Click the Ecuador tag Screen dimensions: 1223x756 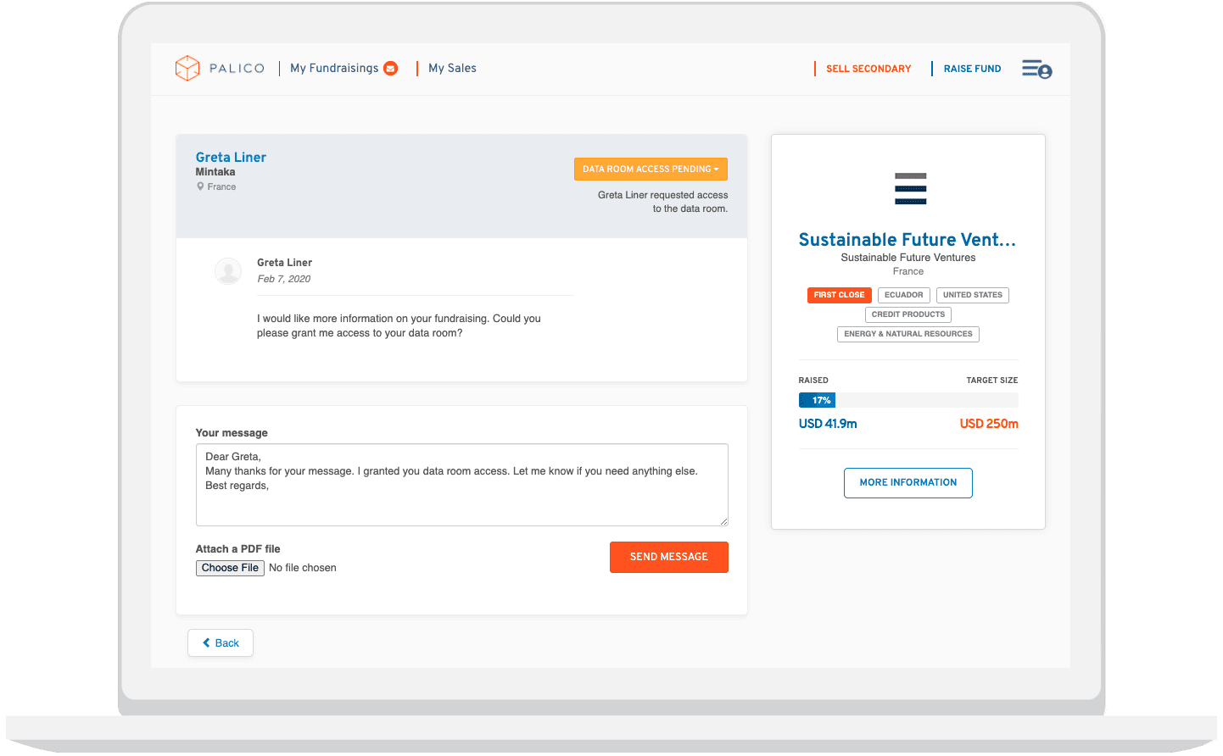[904, 295]
